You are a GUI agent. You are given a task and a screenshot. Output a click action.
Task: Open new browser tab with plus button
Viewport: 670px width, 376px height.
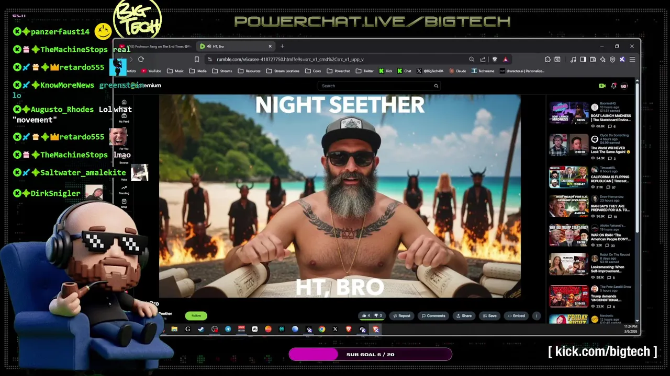(x=282, y=46)
